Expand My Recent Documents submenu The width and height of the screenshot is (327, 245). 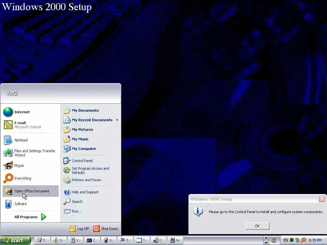(x=91, y=120)
